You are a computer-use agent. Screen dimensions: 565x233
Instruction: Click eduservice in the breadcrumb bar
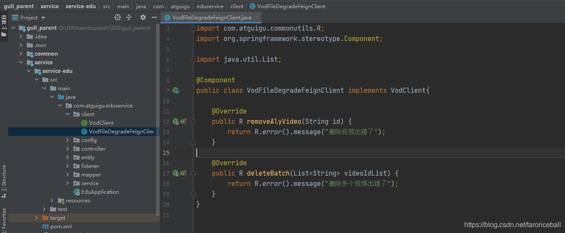(211, 6)
